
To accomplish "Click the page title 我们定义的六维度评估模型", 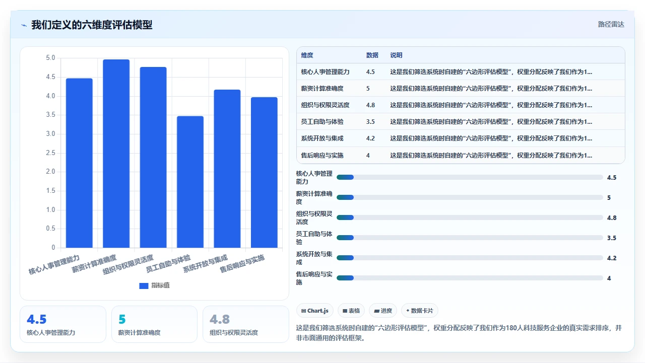I will point(92,25).
